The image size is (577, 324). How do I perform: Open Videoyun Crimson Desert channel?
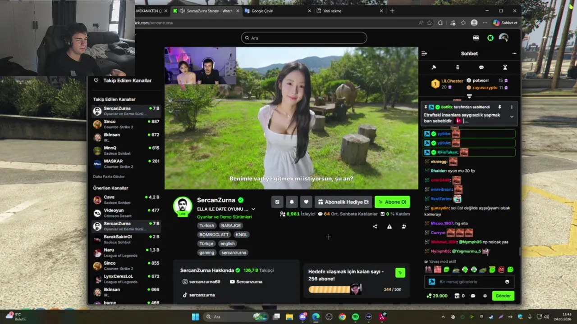[x=126, y=213]
